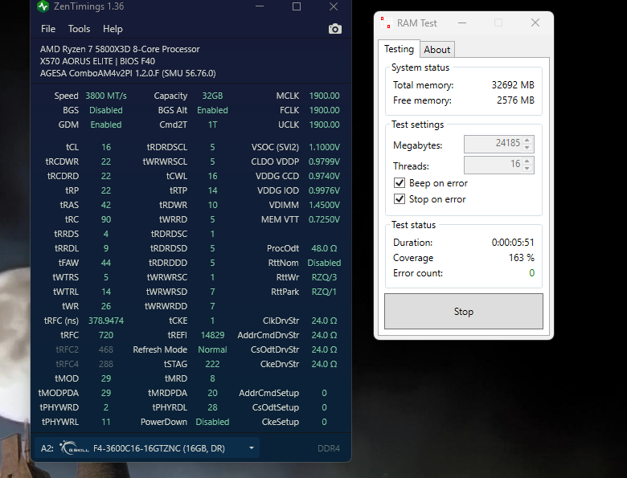Click the greyed tRFC2 value 468
This screenshot has width=627, height=478.
click(x=106, y=349)
